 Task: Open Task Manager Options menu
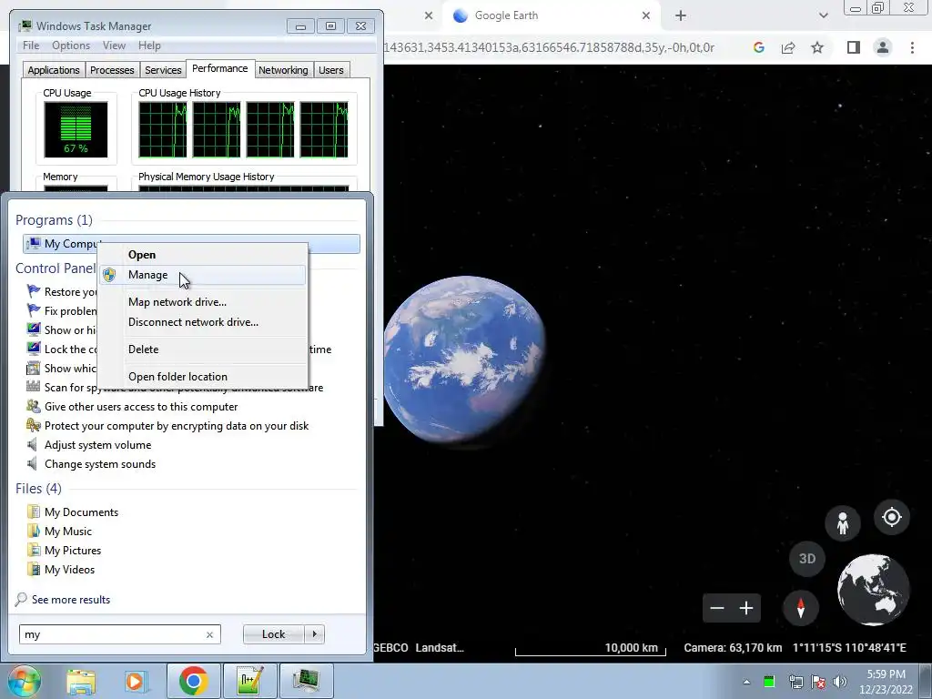pos(71,46)
